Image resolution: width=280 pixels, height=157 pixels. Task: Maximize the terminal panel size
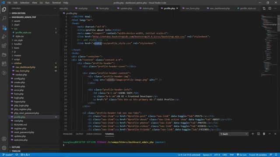[x=269, y=134]
